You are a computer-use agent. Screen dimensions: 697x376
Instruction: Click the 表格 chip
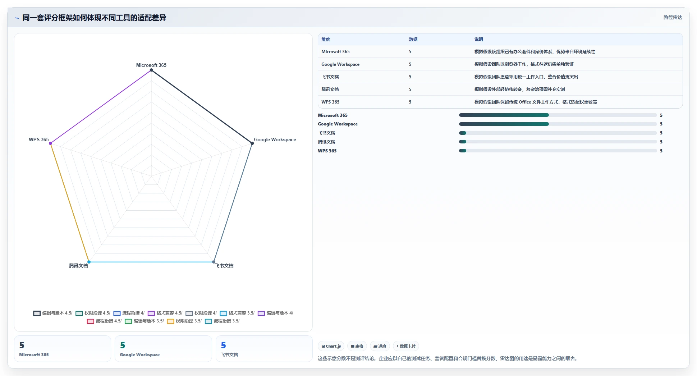click(x=357, y=346)
